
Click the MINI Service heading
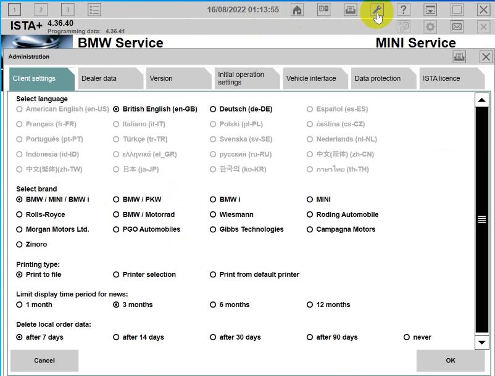(416, 43)
